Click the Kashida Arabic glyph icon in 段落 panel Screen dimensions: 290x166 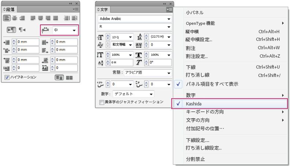(45, 30)
